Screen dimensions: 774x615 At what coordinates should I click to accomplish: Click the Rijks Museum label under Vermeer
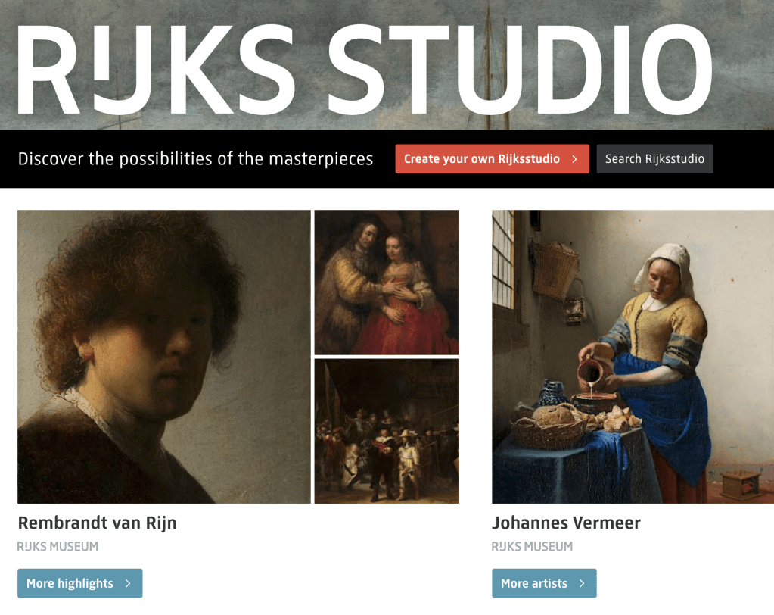pos(532,546)
